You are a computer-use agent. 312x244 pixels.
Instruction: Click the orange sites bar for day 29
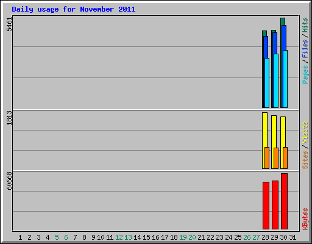click(x=276, y=158)
